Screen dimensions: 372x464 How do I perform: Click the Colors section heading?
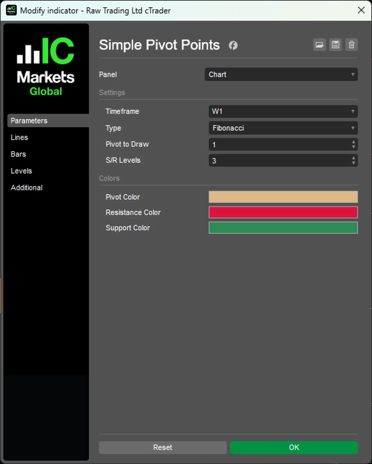[x=109, y=178]
